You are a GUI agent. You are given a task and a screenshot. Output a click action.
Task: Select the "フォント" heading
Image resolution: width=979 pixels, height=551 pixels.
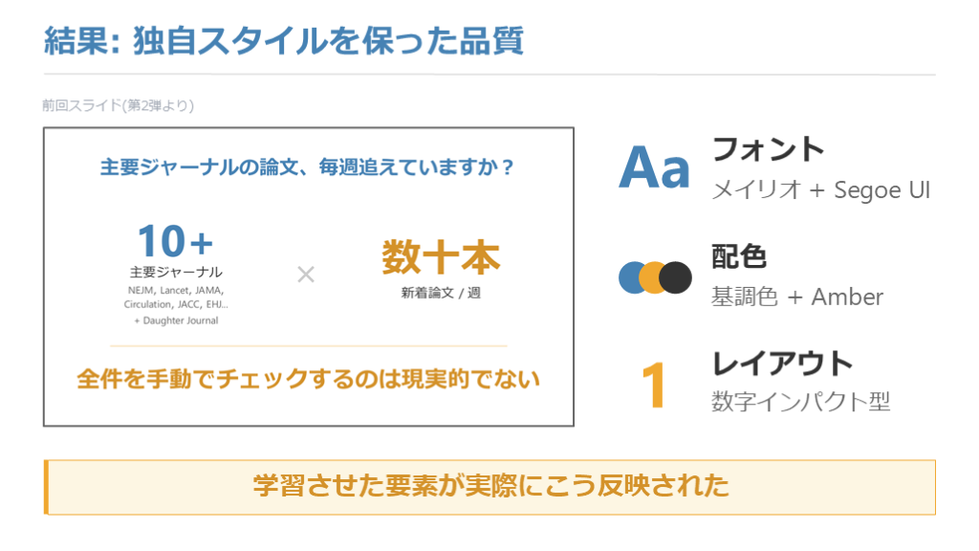point(768,149)
